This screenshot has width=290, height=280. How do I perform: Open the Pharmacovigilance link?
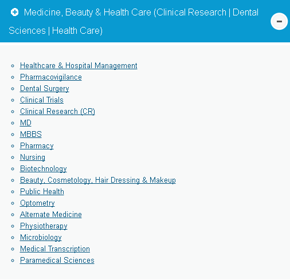(x=51, y=77)
